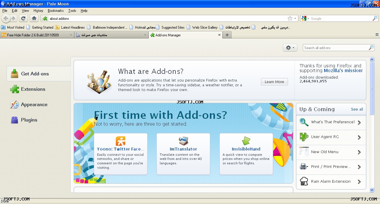Select the Add-ons Manager tab
This screenshot has width=380, height=204.
pos(186,35)
